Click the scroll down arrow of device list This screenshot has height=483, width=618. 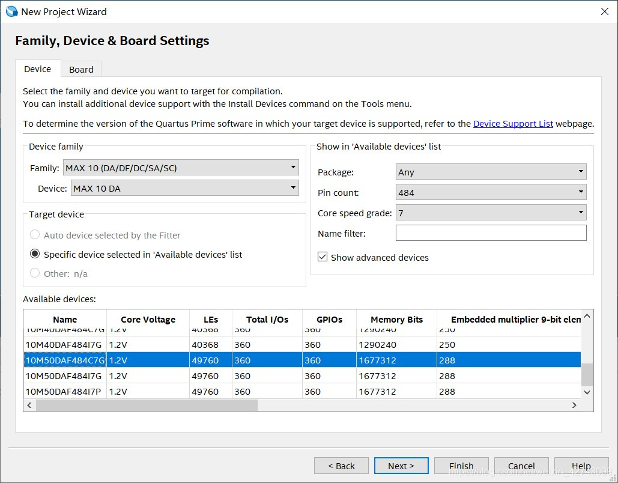[587, 392]
